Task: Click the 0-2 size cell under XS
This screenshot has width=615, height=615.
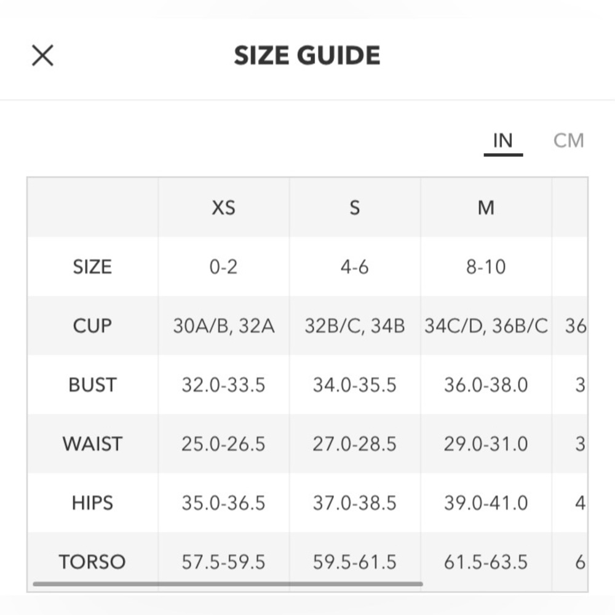Action: tap(223, 267)
